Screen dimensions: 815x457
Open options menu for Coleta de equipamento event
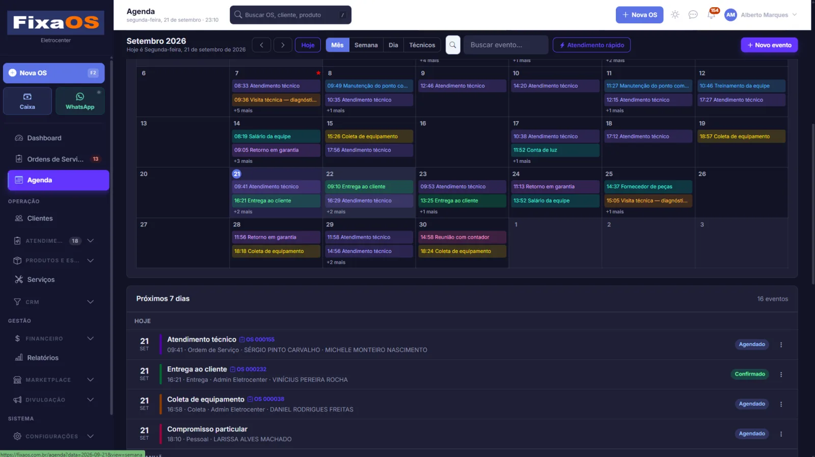point(781,404)
